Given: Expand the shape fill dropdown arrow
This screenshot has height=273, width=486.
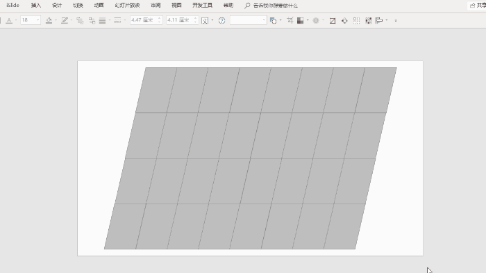Looking at the screenshot, I should (56, 20).
